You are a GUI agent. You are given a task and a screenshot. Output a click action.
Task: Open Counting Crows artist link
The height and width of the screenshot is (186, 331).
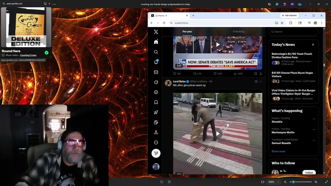[x=28, y=55]
